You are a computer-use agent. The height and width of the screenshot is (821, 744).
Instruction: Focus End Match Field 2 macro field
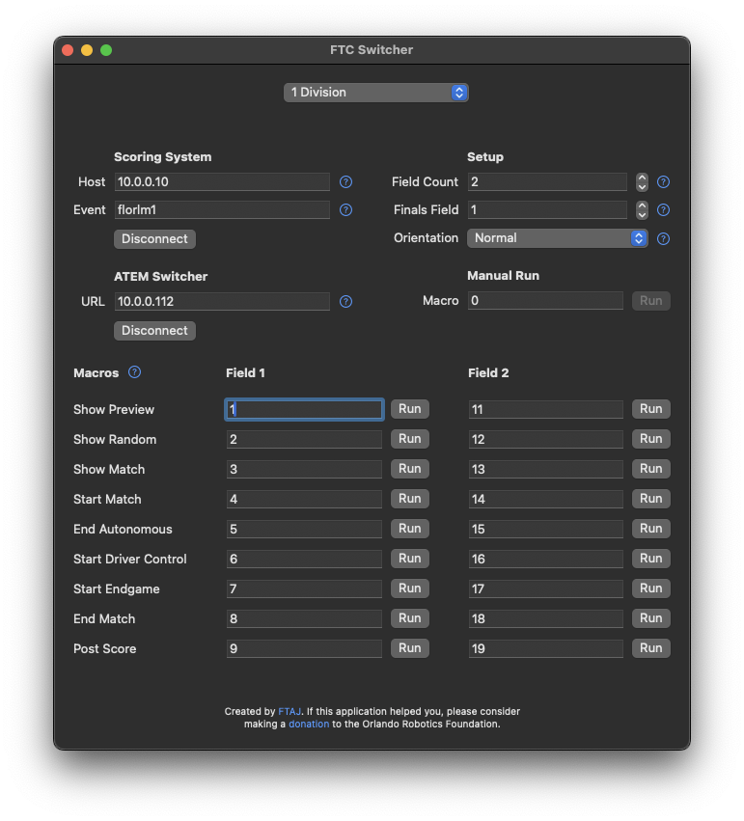545,618
